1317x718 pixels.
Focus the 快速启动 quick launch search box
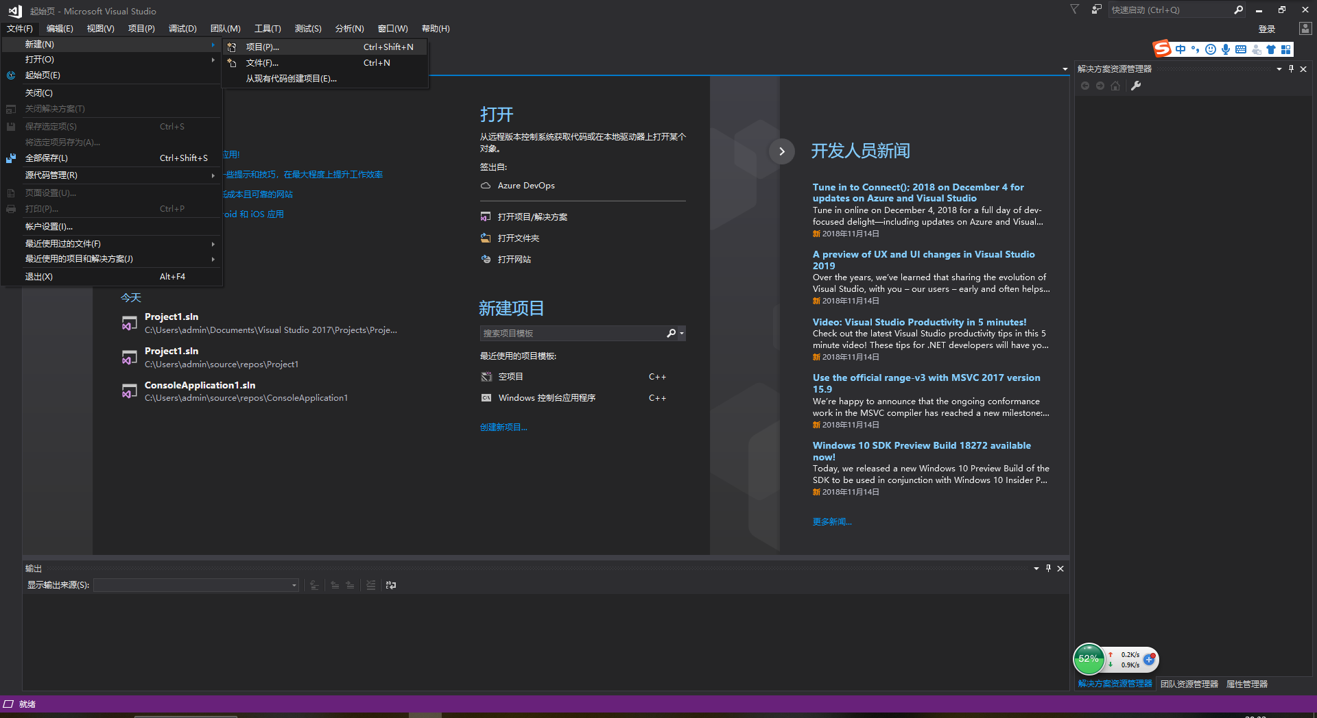point(1170,10)
